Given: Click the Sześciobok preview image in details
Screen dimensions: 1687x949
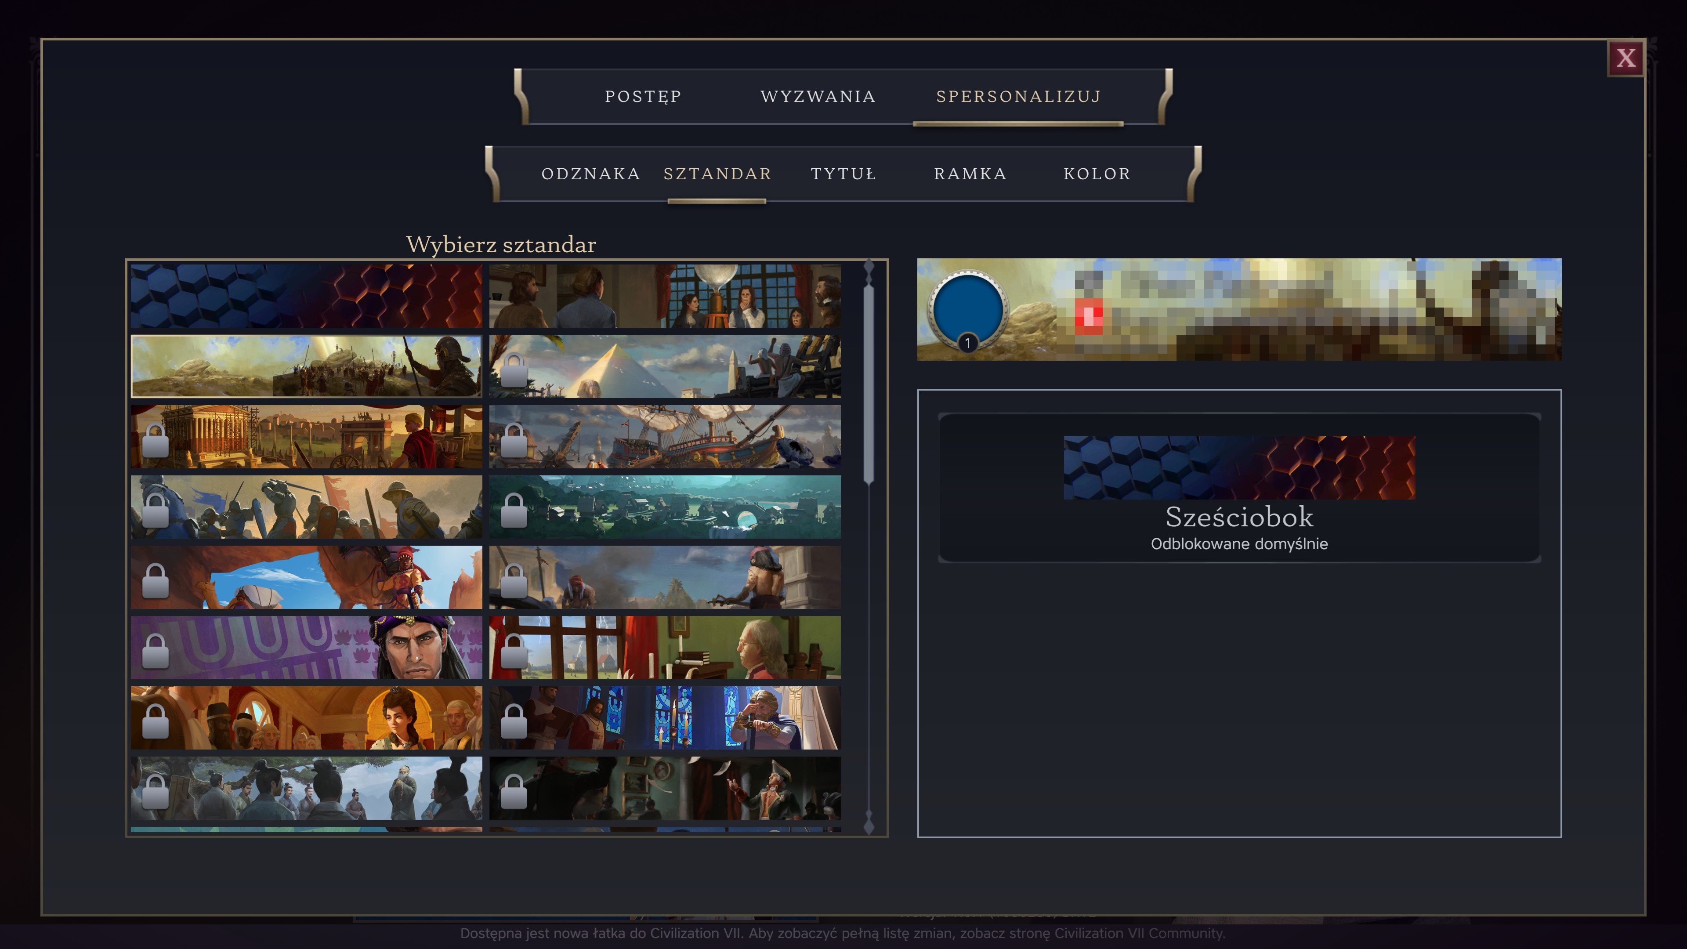Looking at the screenshot, I should pyautogui.click(x=1239, y=467).
